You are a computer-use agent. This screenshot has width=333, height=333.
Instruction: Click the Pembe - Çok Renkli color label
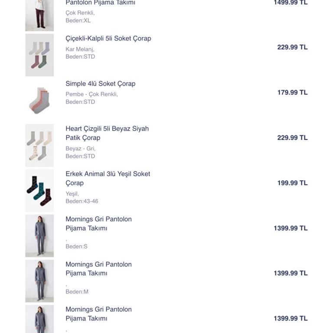tap(91, 94)
